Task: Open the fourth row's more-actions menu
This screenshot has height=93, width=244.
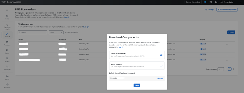Action: (227, 60)
